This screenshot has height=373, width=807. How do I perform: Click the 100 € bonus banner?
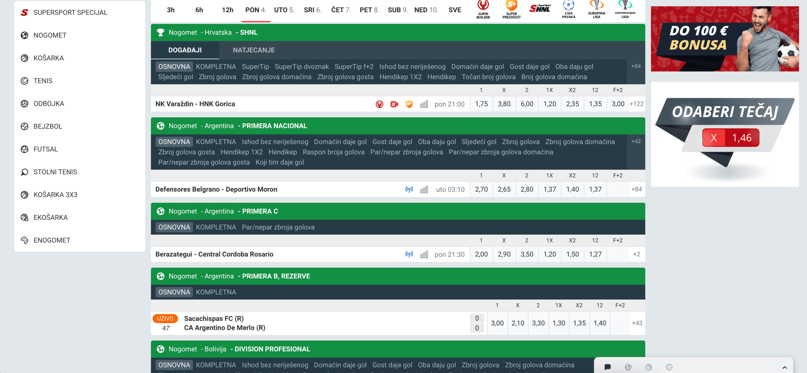click(x=724, y=39)
